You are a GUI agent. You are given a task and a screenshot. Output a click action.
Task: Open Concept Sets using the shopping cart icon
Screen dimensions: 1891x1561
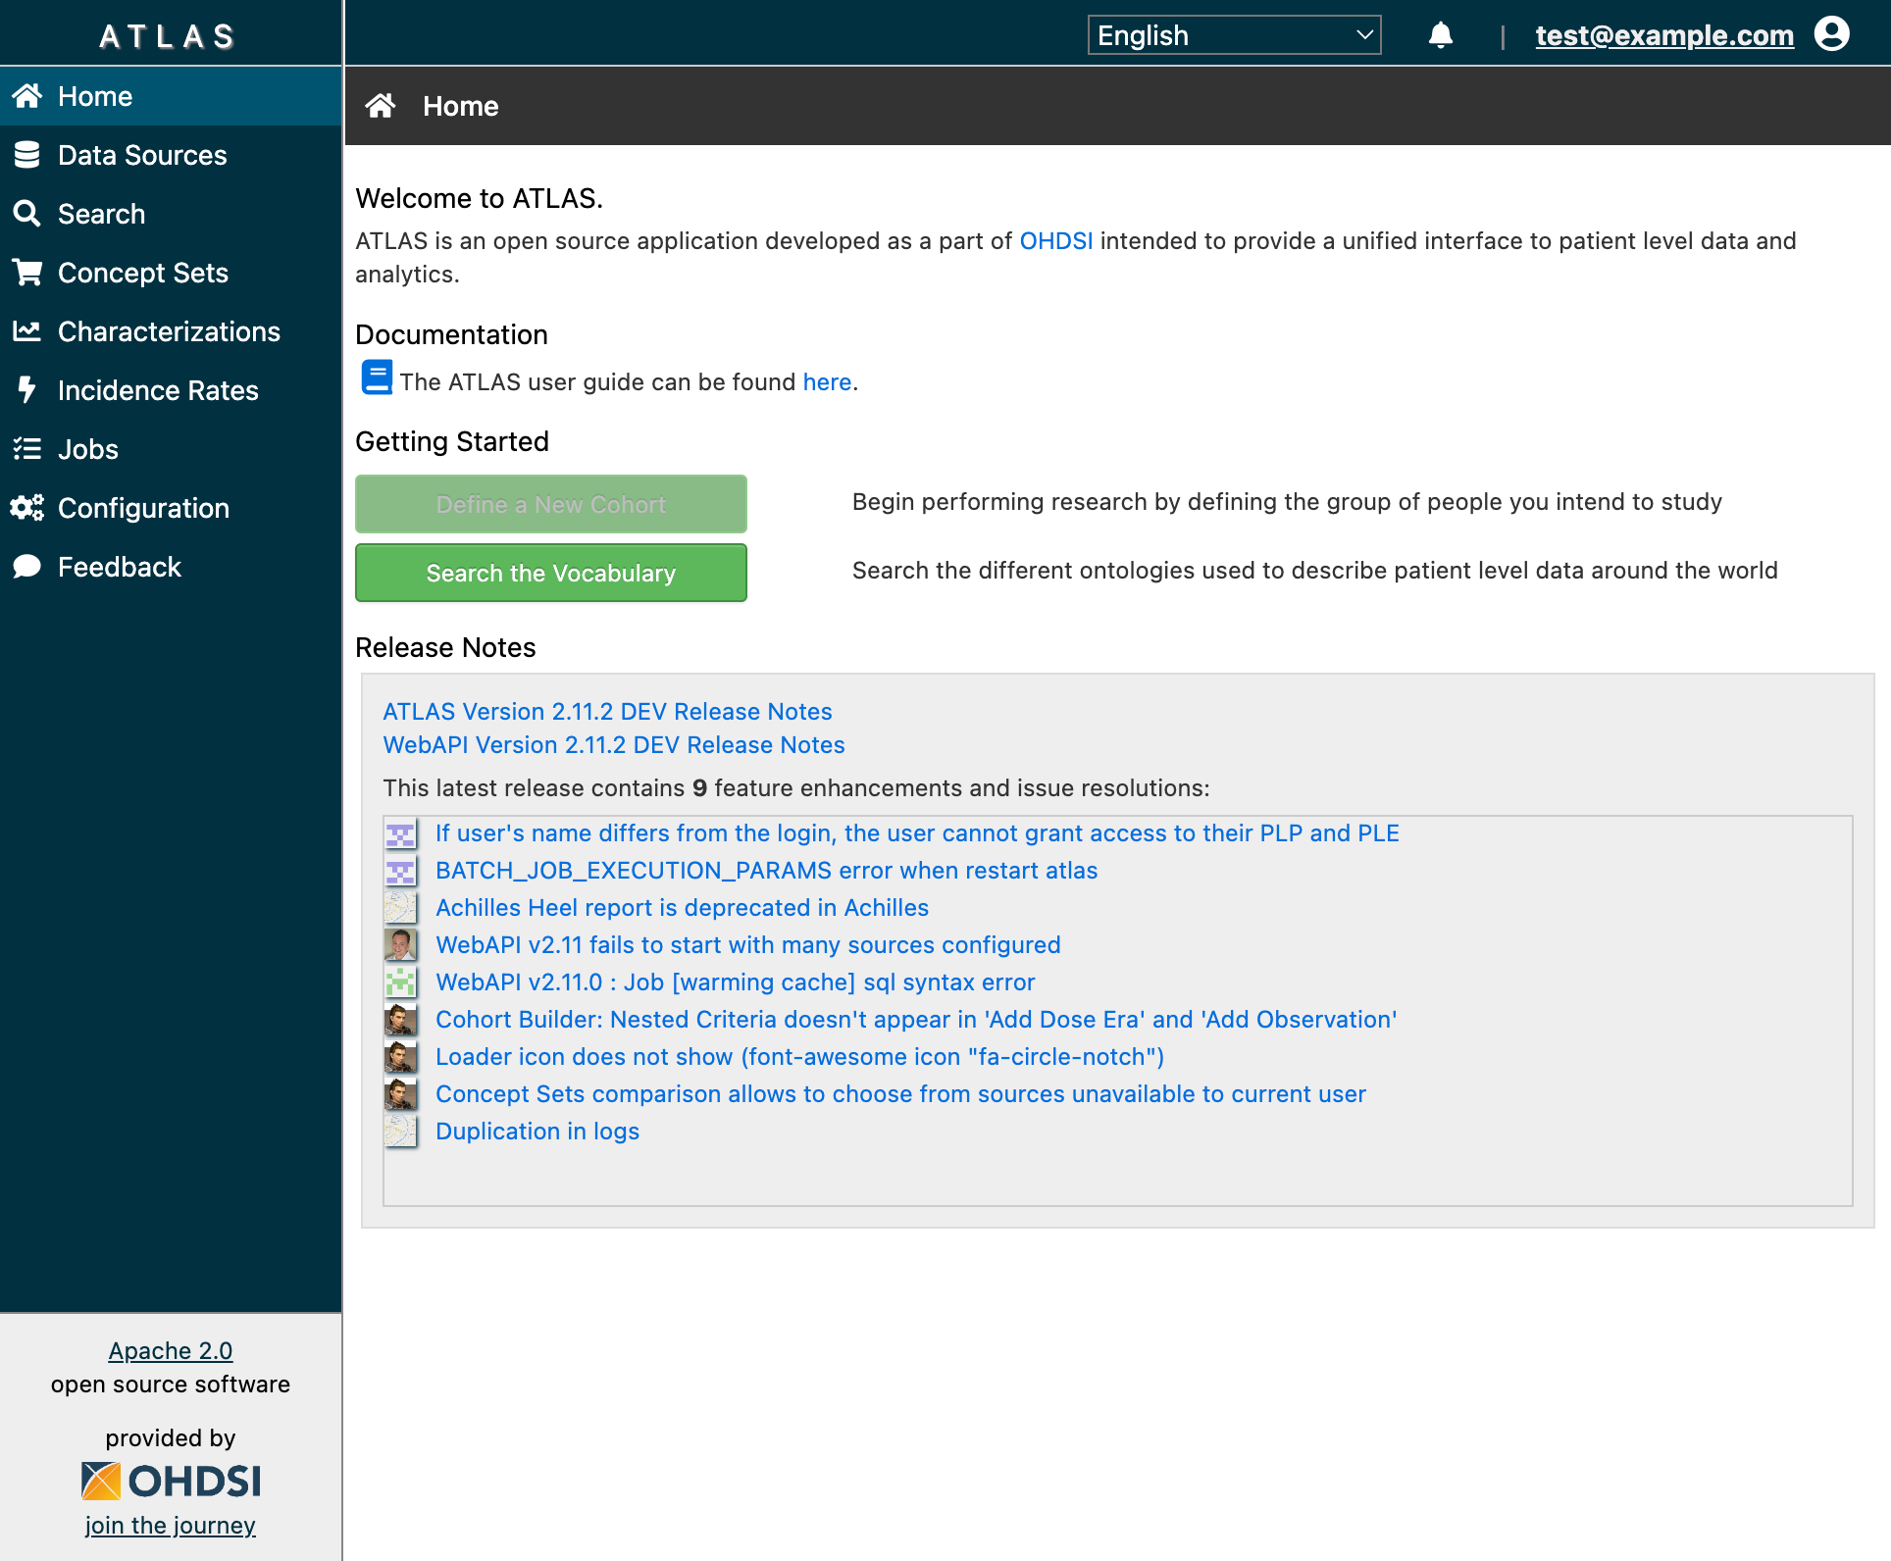pos(26,273)
